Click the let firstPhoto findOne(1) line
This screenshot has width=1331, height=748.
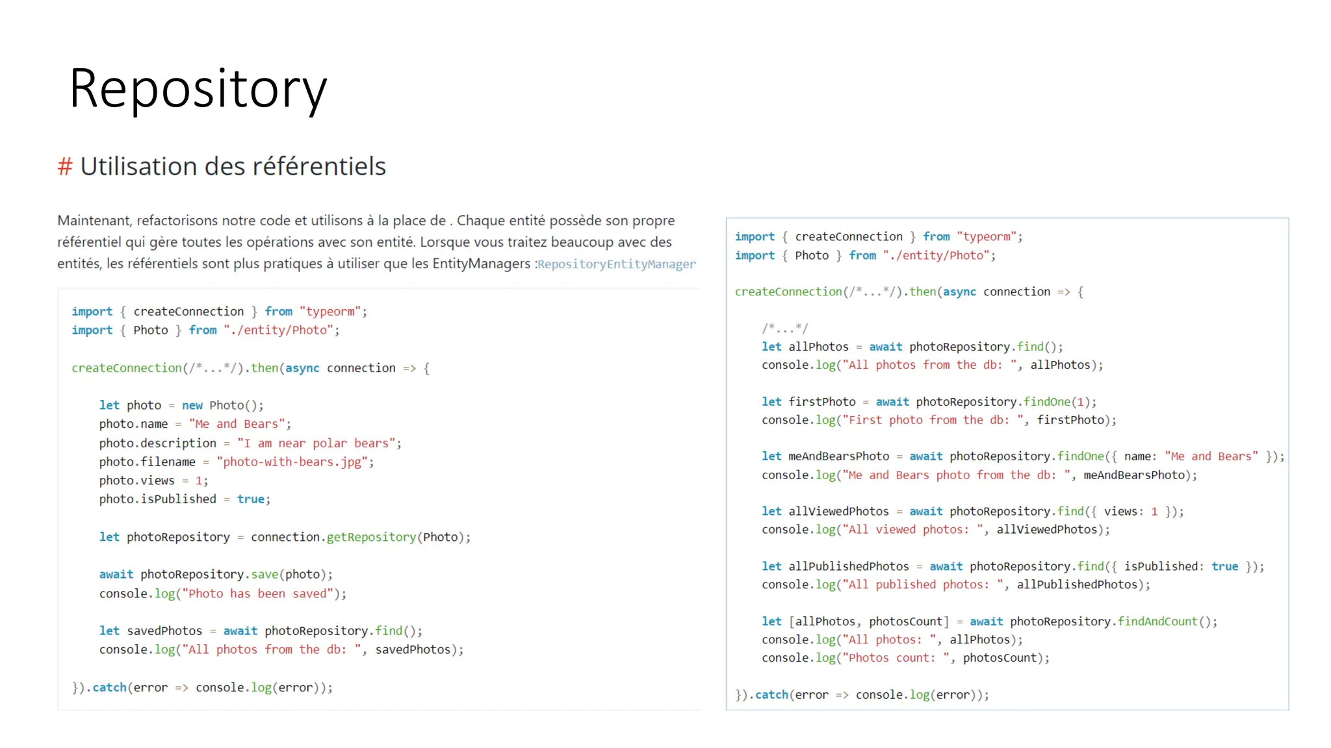929,402
